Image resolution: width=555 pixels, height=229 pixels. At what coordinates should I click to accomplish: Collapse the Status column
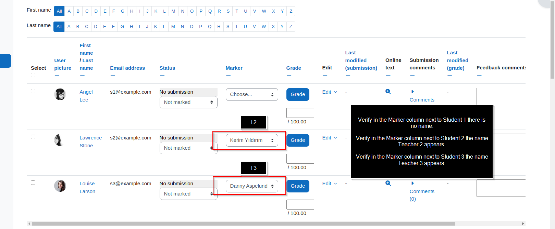[x=162, y=75]
